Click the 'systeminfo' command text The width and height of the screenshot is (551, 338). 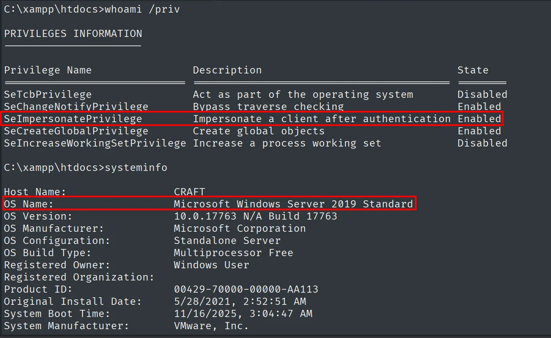[x=136, y=168]
